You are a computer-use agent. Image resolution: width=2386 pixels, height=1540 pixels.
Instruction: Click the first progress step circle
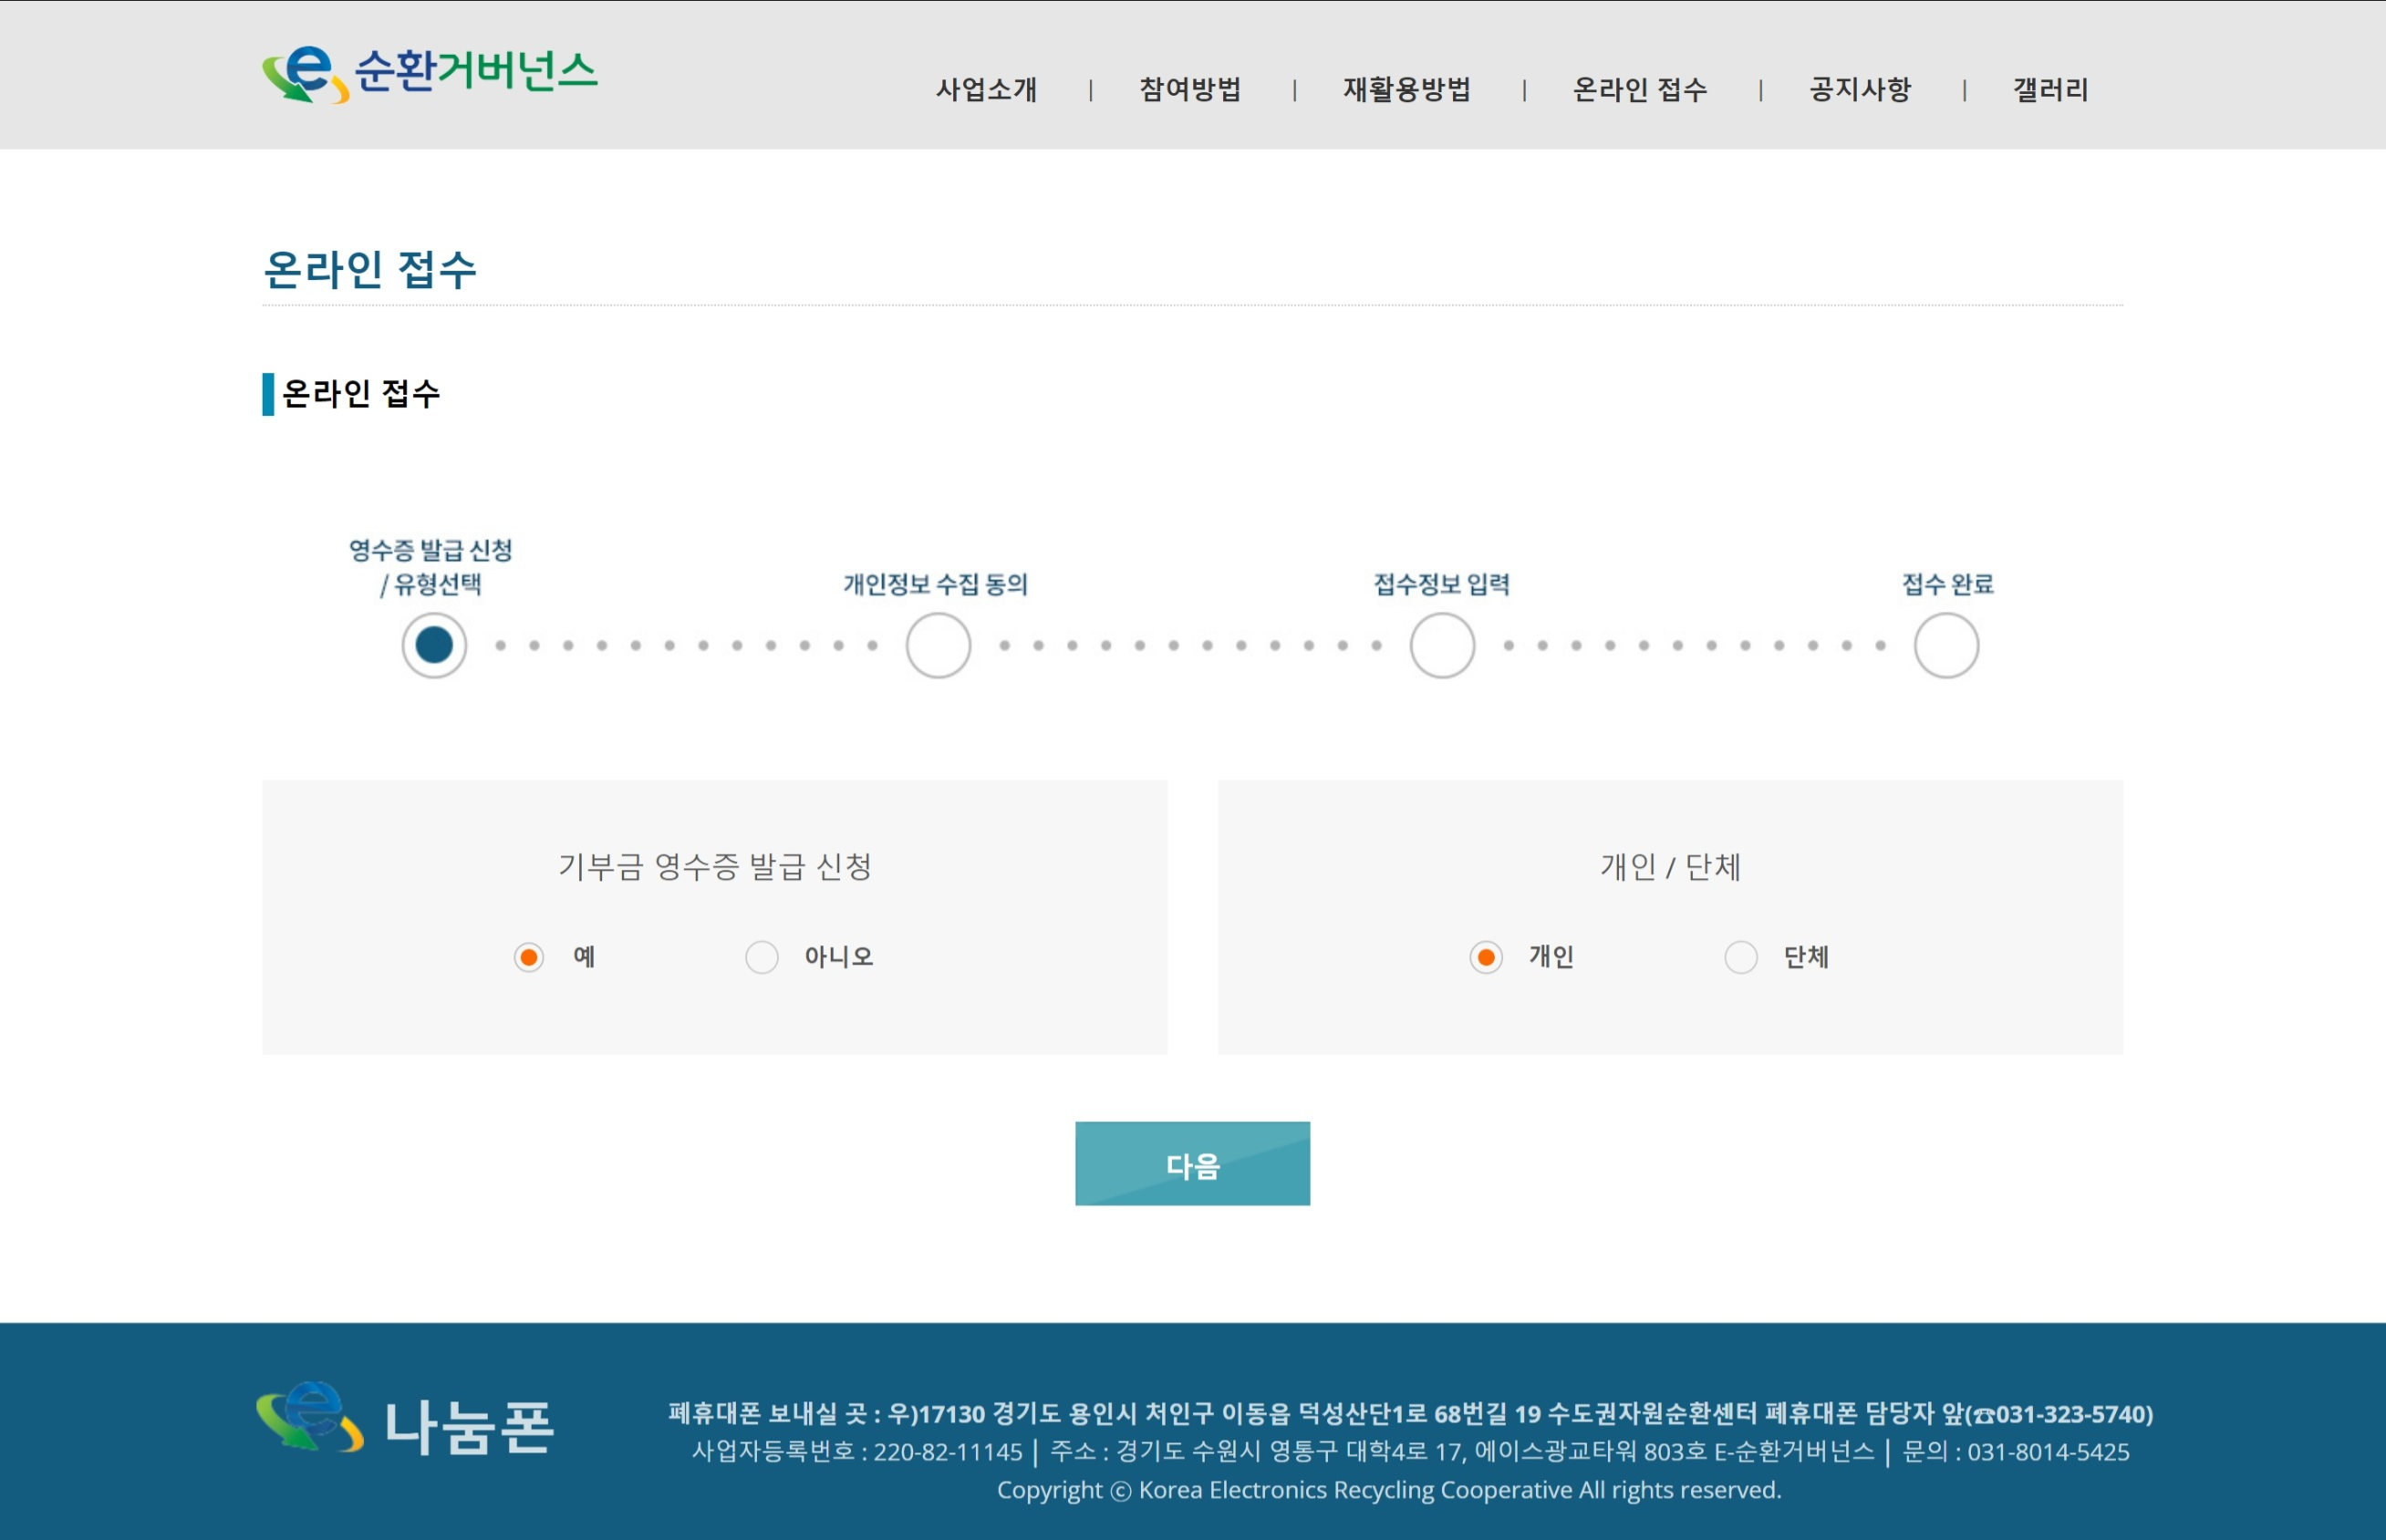click(x=434, y=645)
